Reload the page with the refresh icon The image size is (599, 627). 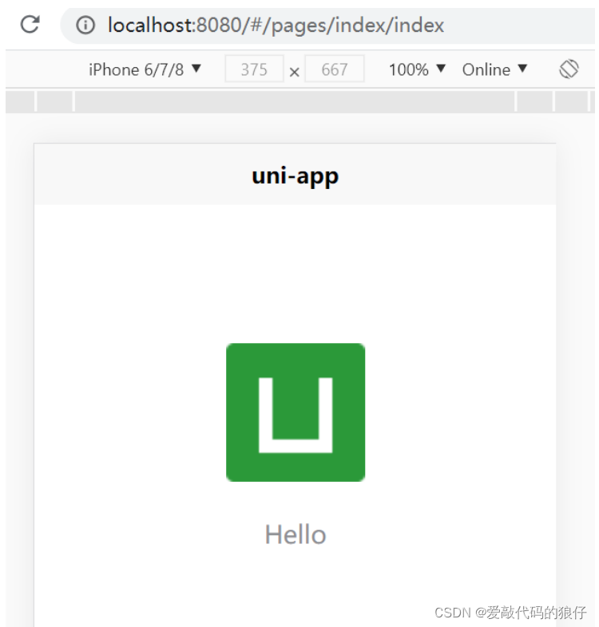click(x=30, y=25)
